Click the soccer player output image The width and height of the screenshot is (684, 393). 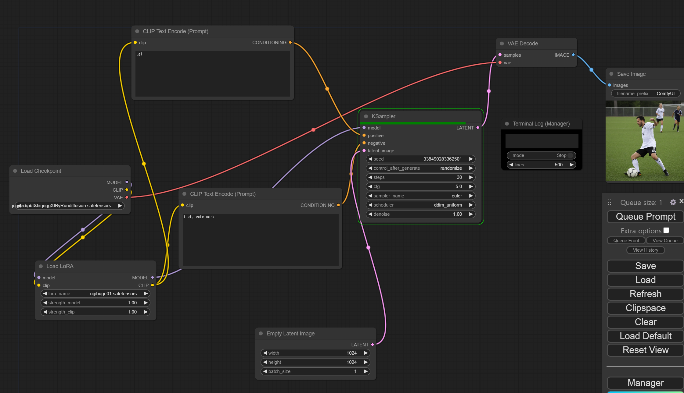644,141
